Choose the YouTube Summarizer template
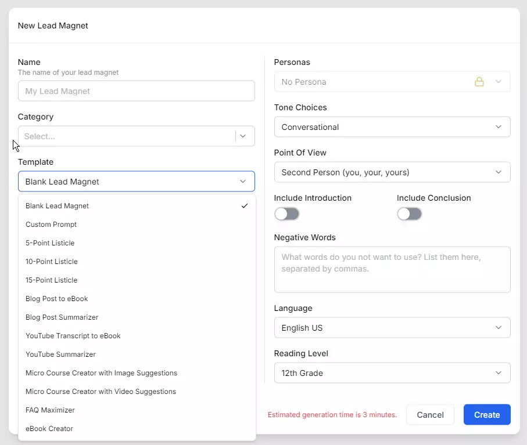Image resolution: width=527 pixels, height=445 pixels. tap(60, 354)
